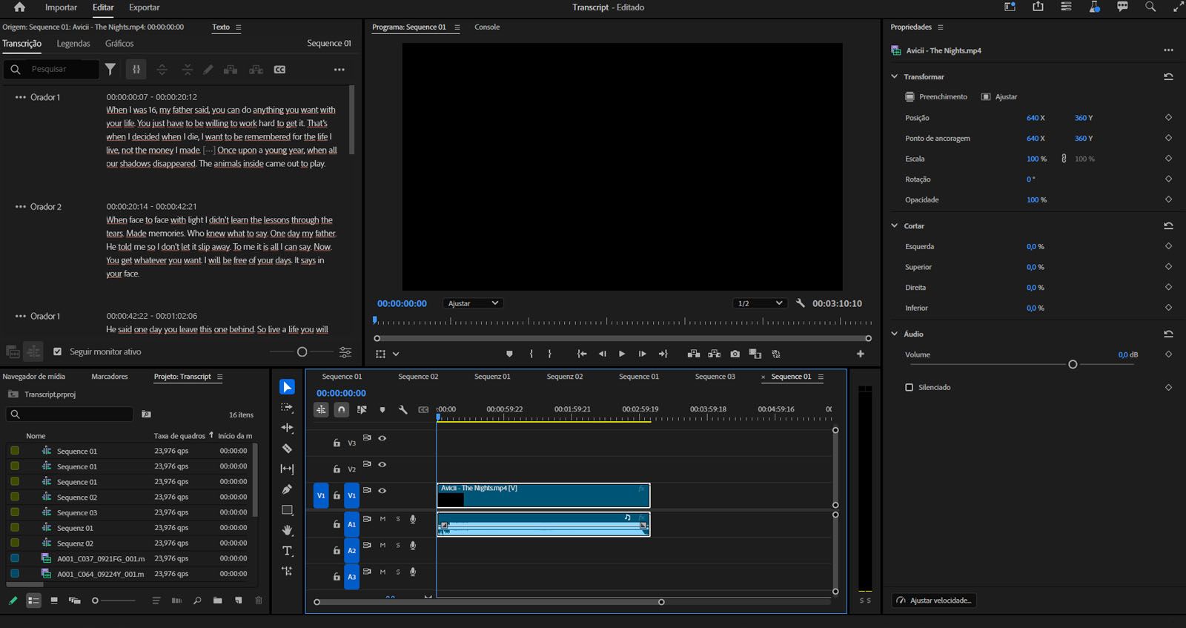Click the filter icon in the transcript panel
Viewport: 1186px width, 628px height.
(x=110, y=69)
